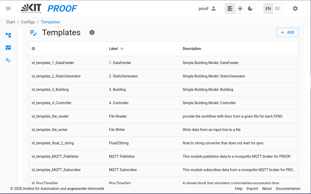Add a new template
The image size is (311, 194).
click(288, 32)
